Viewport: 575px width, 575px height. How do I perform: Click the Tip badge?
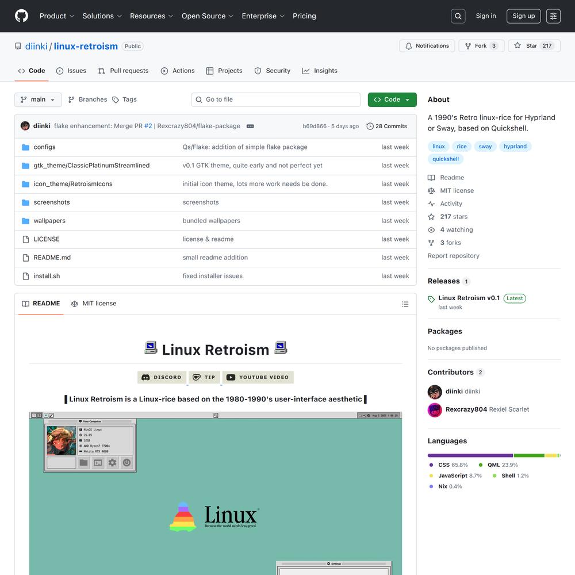204,377
